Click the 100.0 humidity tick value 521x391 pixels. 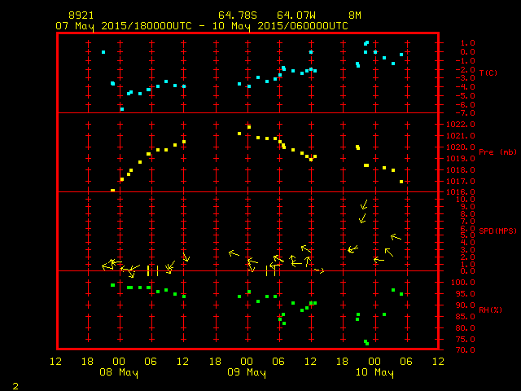tap(460, 283)
